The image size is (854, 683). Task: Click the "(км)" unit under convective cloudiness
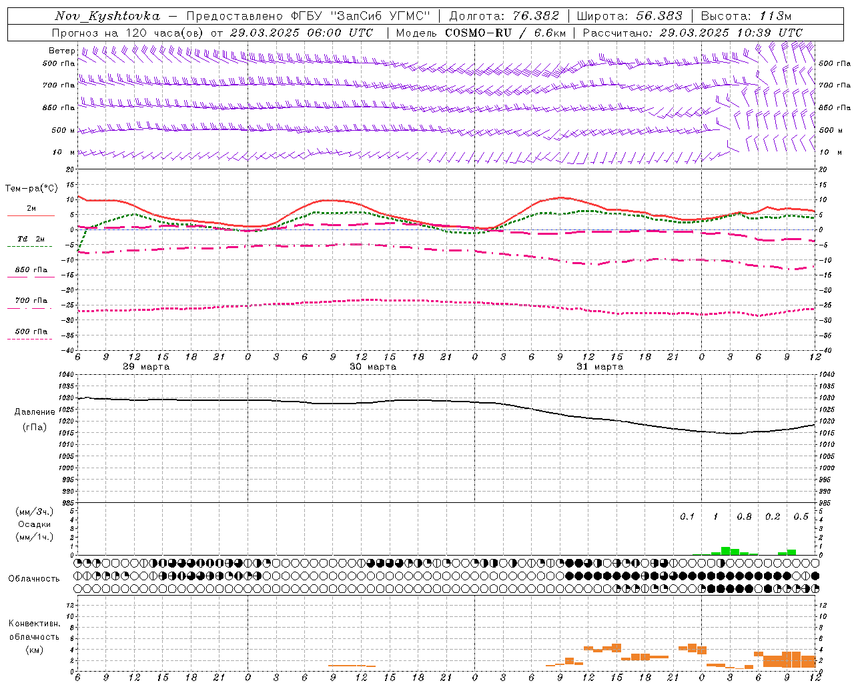pos(34,649)
